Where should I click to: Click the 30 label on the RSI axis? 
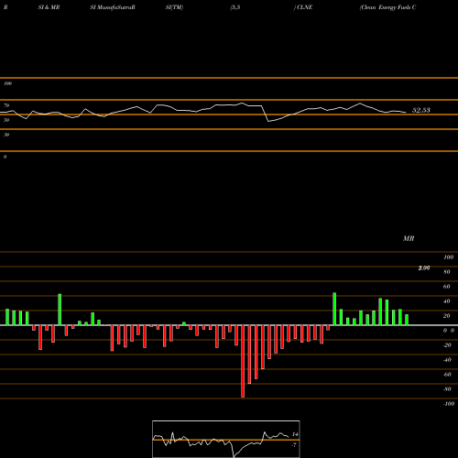point(6,135)
